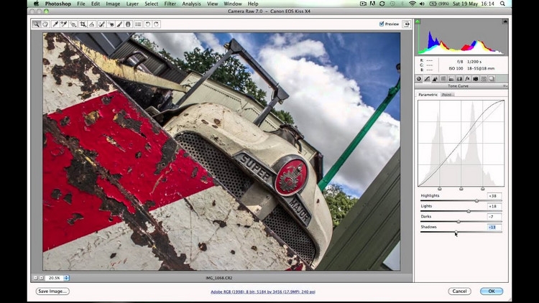Viewport: 539px width, 303px height.
Task: Open the Photoshop application menu
Action: point(57,4)
